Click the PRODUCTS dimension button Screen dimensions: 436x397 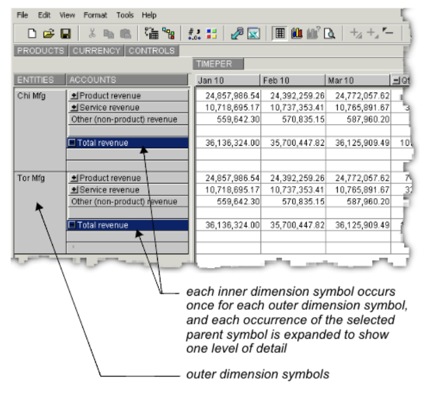(x=42, y=51)
